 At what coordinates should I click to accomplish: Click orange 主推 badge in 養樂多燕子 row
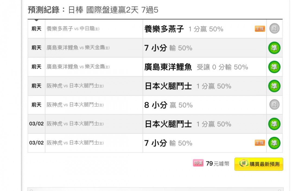point(260,29)
